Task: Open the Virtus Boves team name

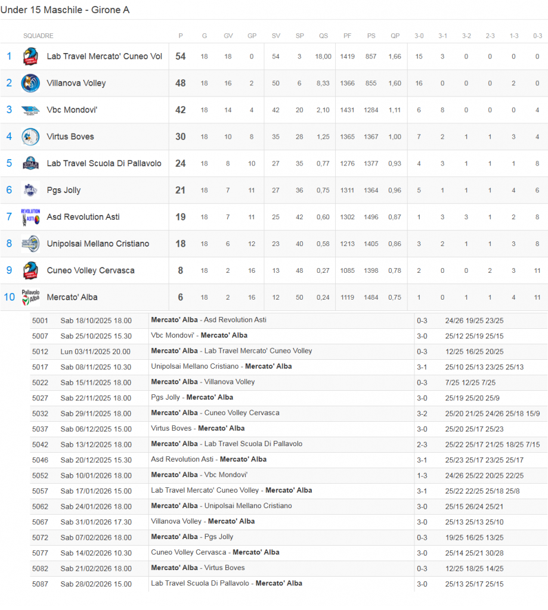Action: tap(70, 137)
